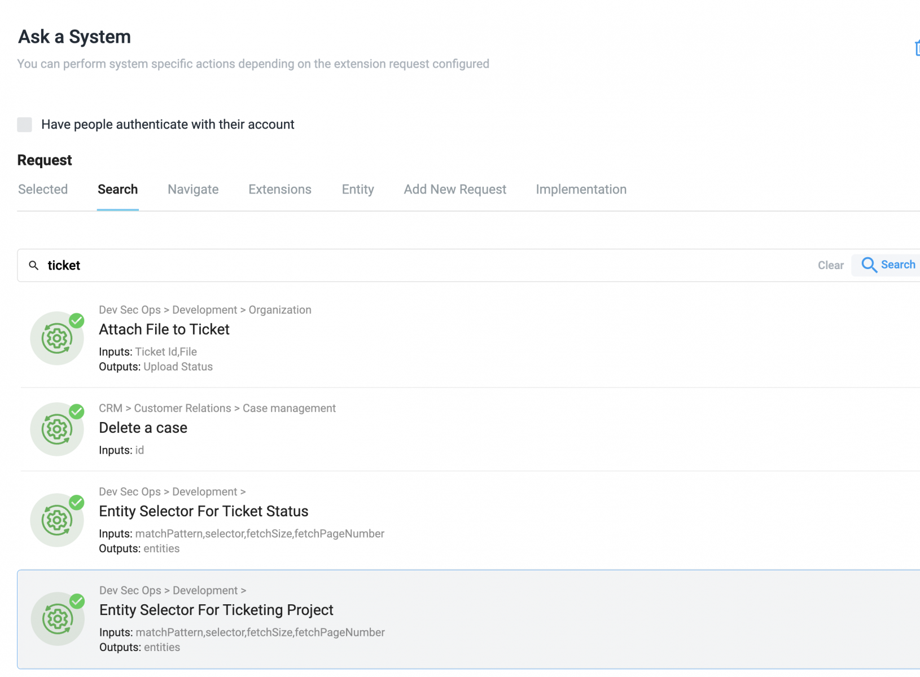Click the Dev Sec Ops > Development > Organization path
This screenshot has width=920, height=677.
(205, 310)
